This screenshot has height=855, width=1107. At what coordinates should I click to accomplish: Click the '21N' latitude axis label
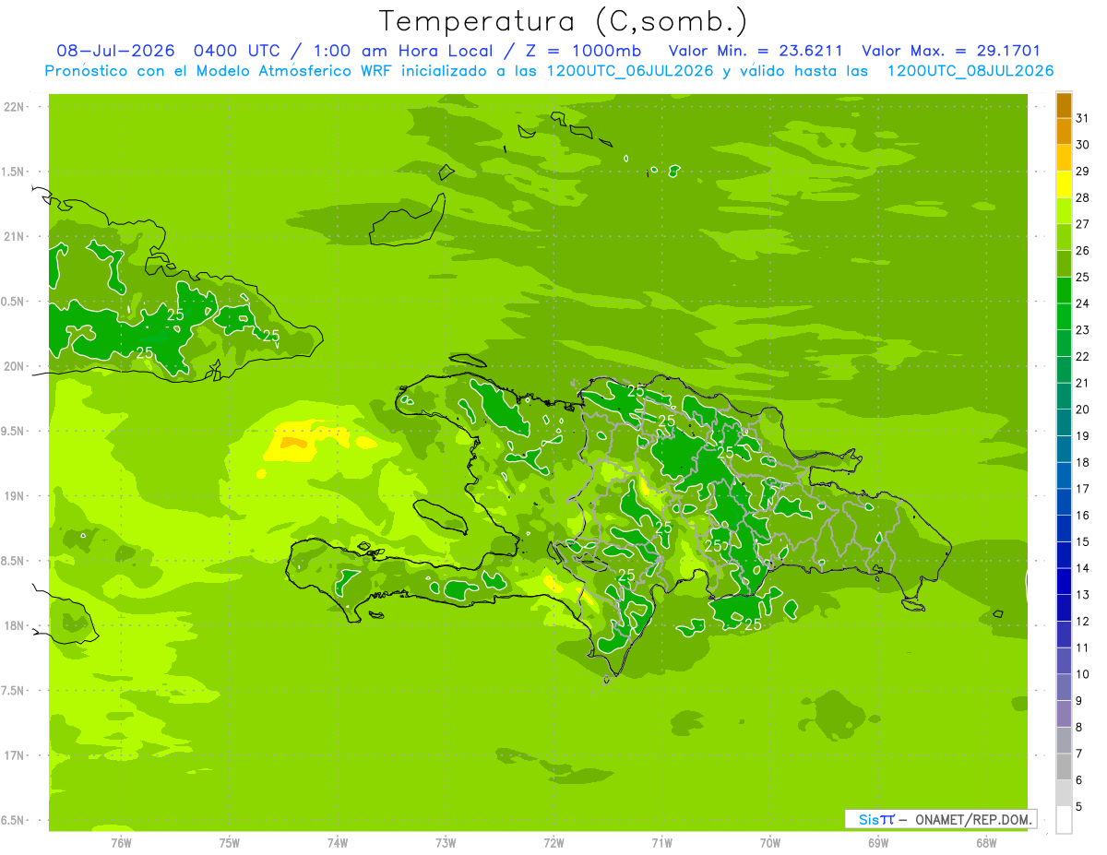(14, 237)
